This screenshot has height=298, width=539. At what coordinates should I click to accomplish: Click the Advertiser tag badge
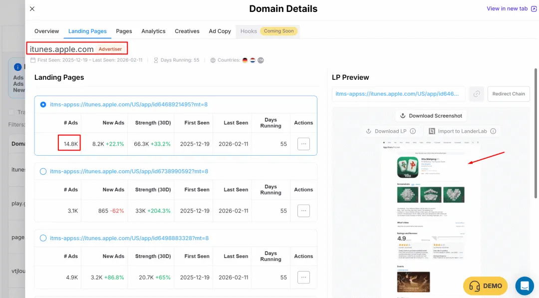tap(110, 49)
